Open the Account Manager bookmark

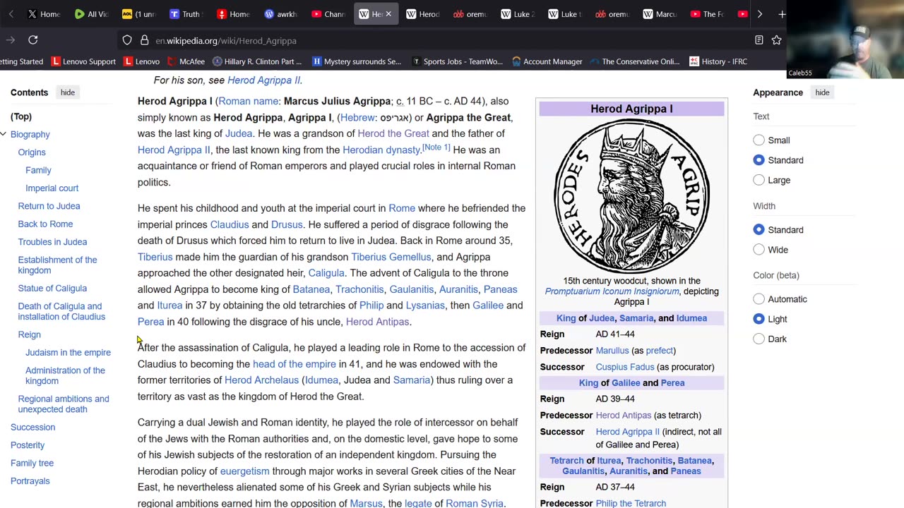tap(547, 61)
